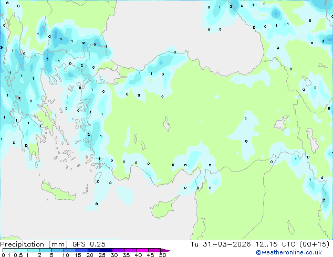Click the 10–15 mm legend swatch
This screenshot has width=333, height=257.
[x=69, y=250]
